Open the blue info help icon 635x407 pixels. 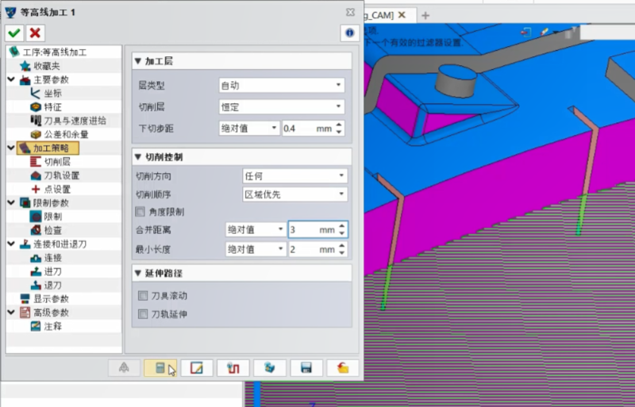pos(349,33)
